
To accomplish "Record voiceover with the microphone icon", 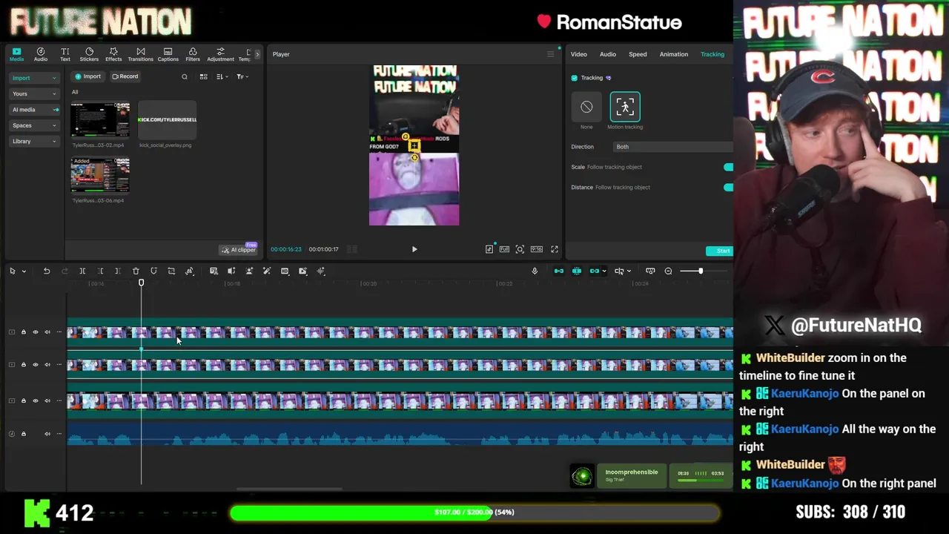I will pos(535,271).
